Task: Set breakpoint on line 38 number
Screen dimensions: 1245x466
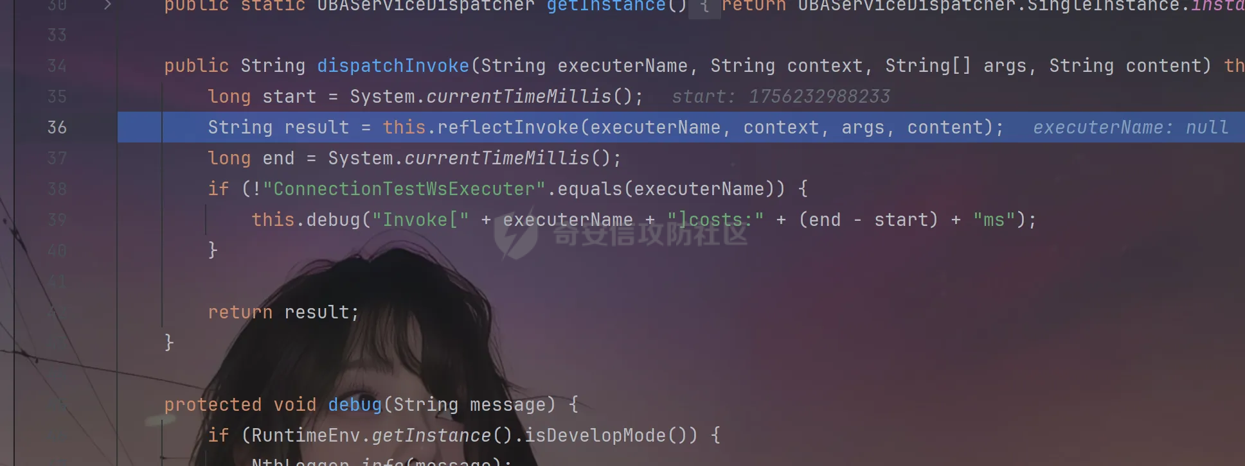Action: tap(57, 189)
